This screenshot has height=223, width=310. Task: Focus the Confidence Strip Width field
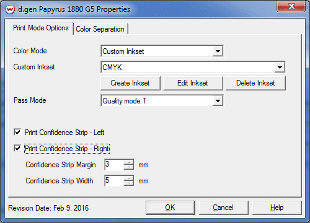[115, 181]
